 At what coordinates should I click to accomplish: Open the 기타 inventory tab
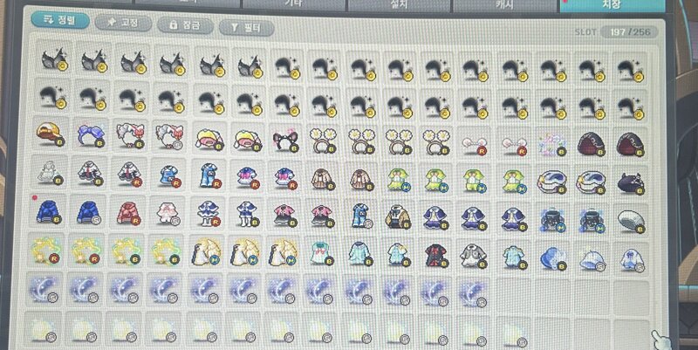tap(293, 4)
